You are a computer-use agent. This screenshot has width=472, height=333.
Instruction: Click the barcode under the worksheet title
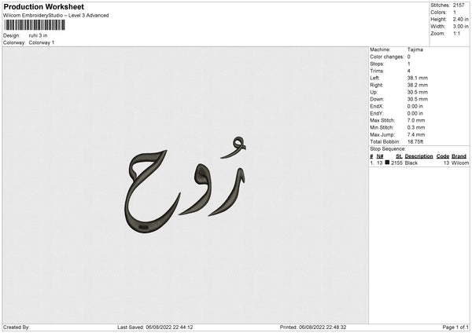(35, 25)
